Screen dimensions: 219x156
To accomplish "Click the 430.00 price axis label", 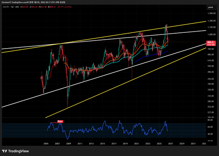I will tap(211, 79).
